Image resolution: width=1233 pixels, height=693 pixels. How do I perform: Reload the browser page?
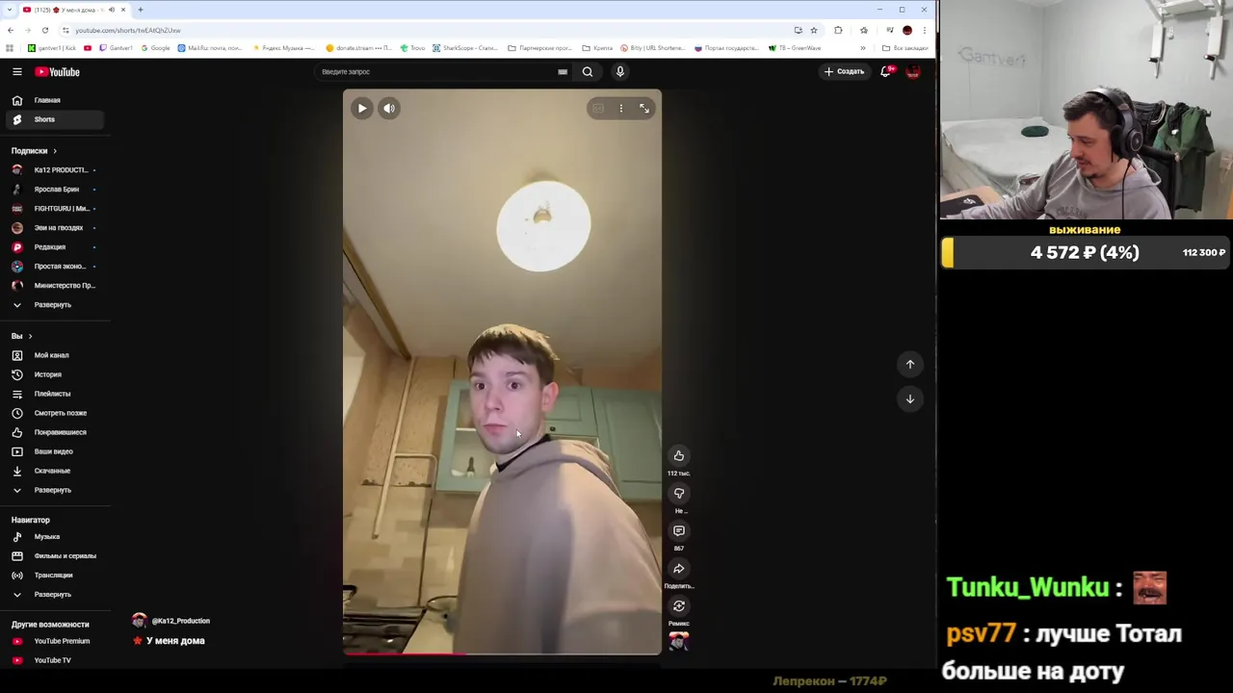45,30
